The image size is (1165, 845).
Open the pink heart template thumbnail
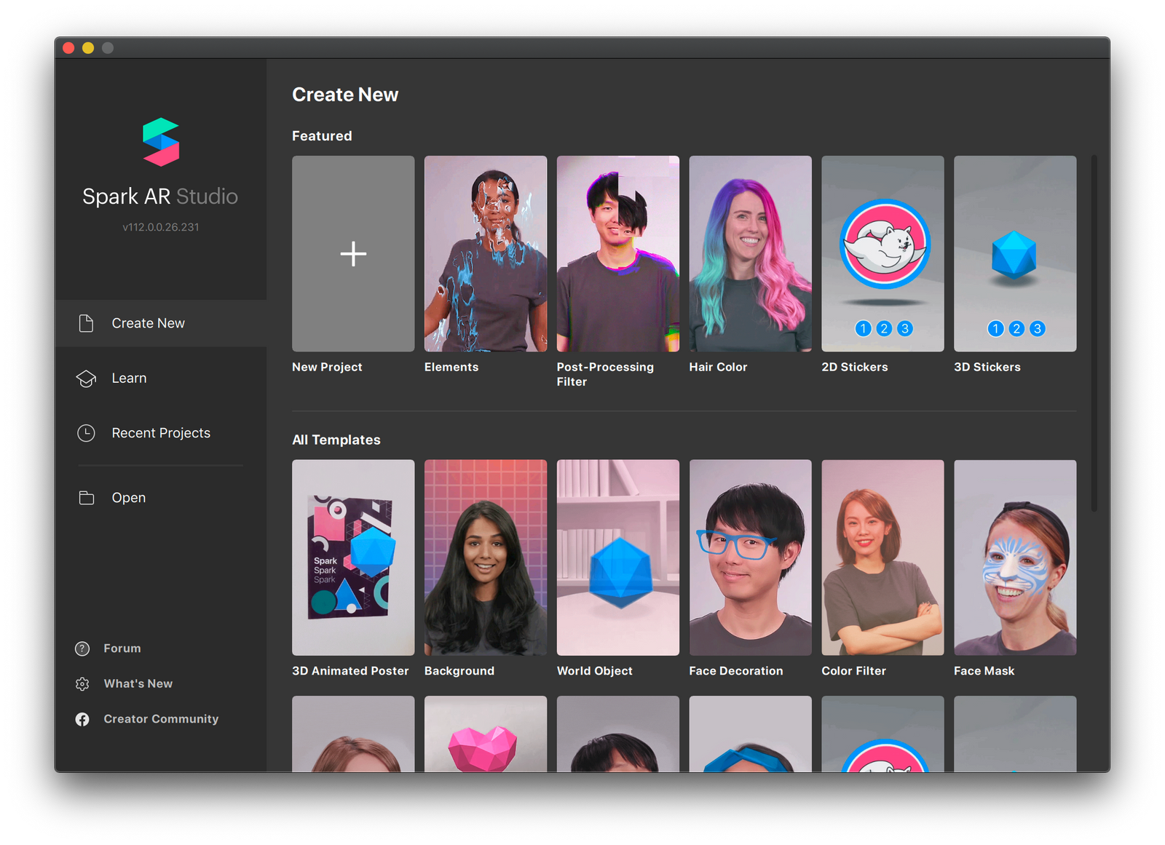click(x=486, y=734)
